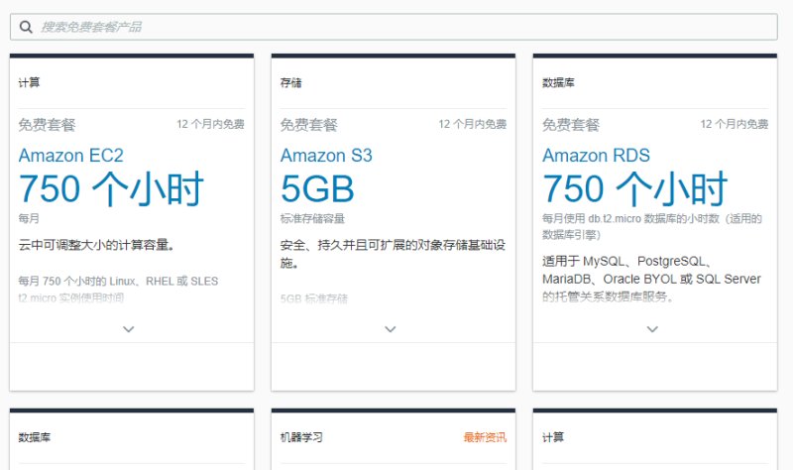The image size is (793, 470).
Task: Click 5GB 标准存储 detail text
Action: point(314,298)
